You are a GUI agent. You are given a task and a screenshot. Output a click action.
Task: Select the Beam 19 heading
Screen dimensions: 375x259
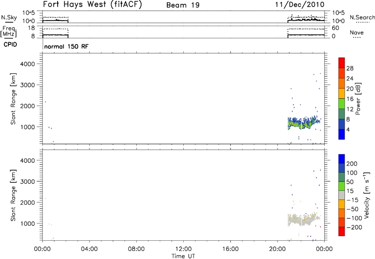tap(183, 5)
